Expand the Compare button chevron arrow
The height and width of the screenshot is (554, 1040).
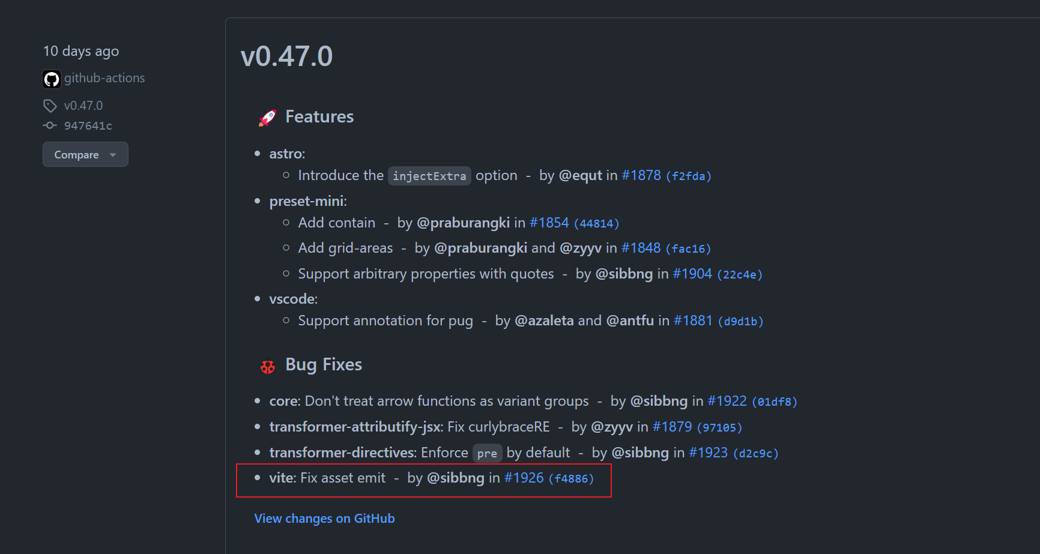(113, 155)
